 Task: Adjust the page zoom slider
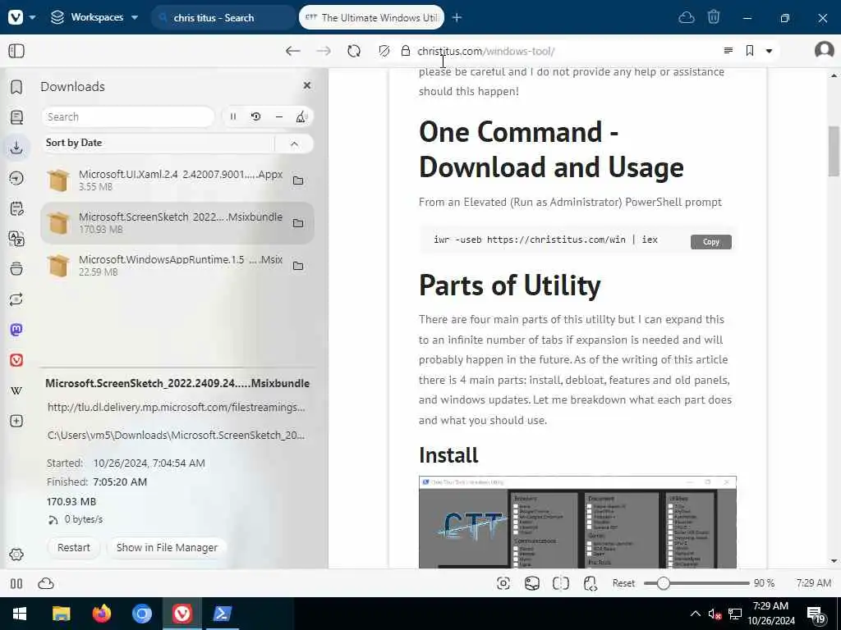(696, 583)
